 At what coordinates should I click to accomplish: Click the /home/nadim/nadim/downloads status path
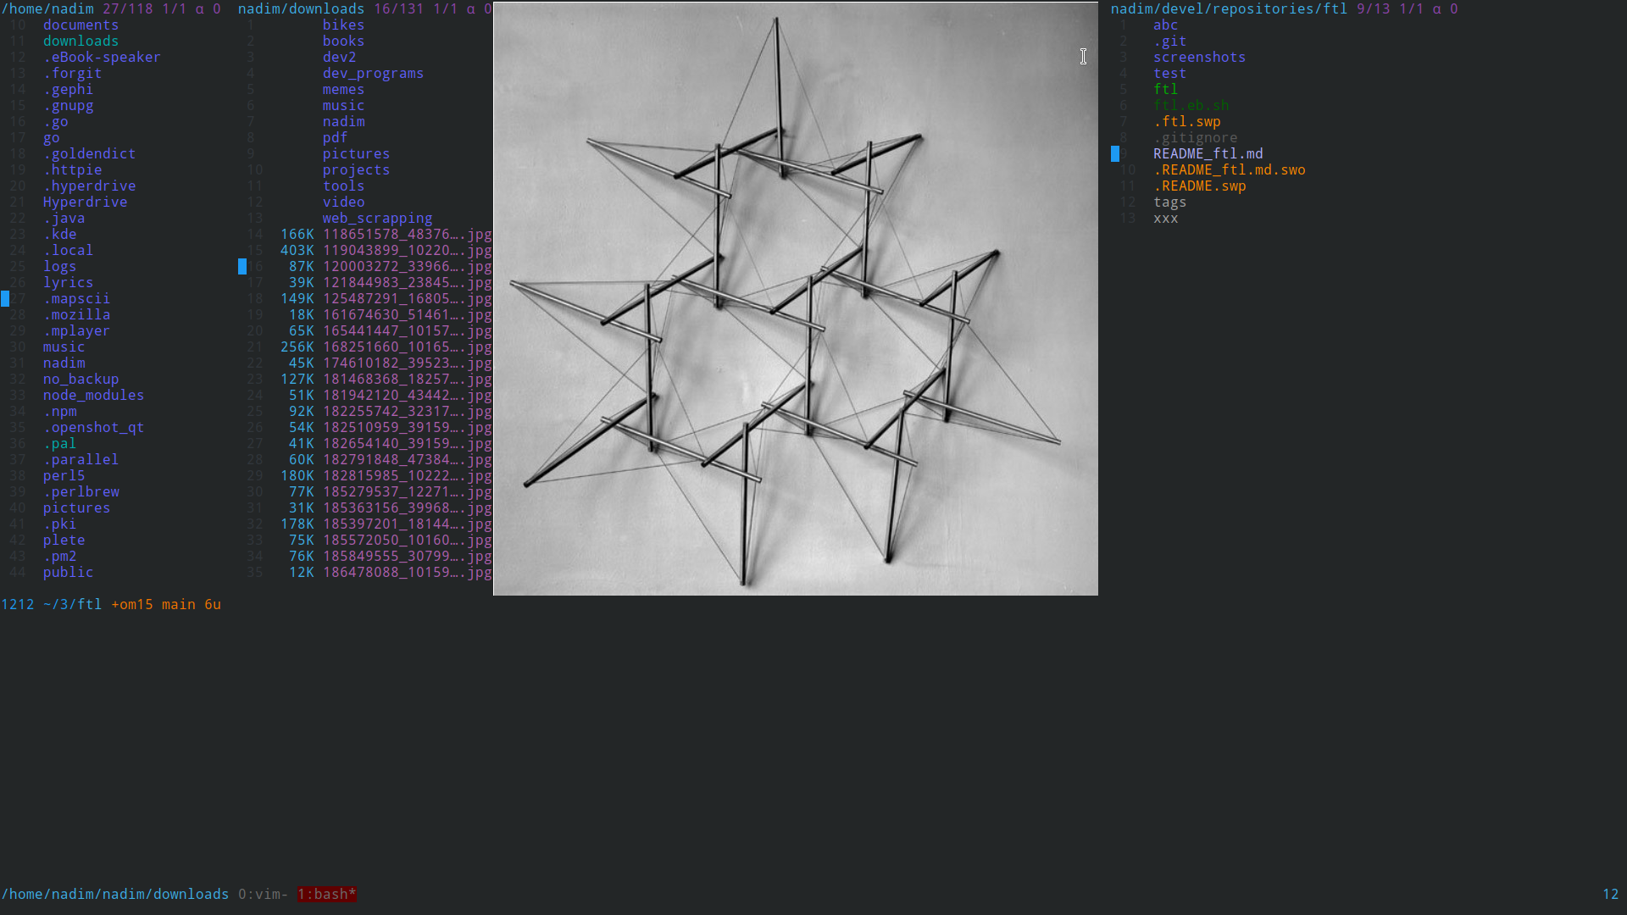(115, 894)
